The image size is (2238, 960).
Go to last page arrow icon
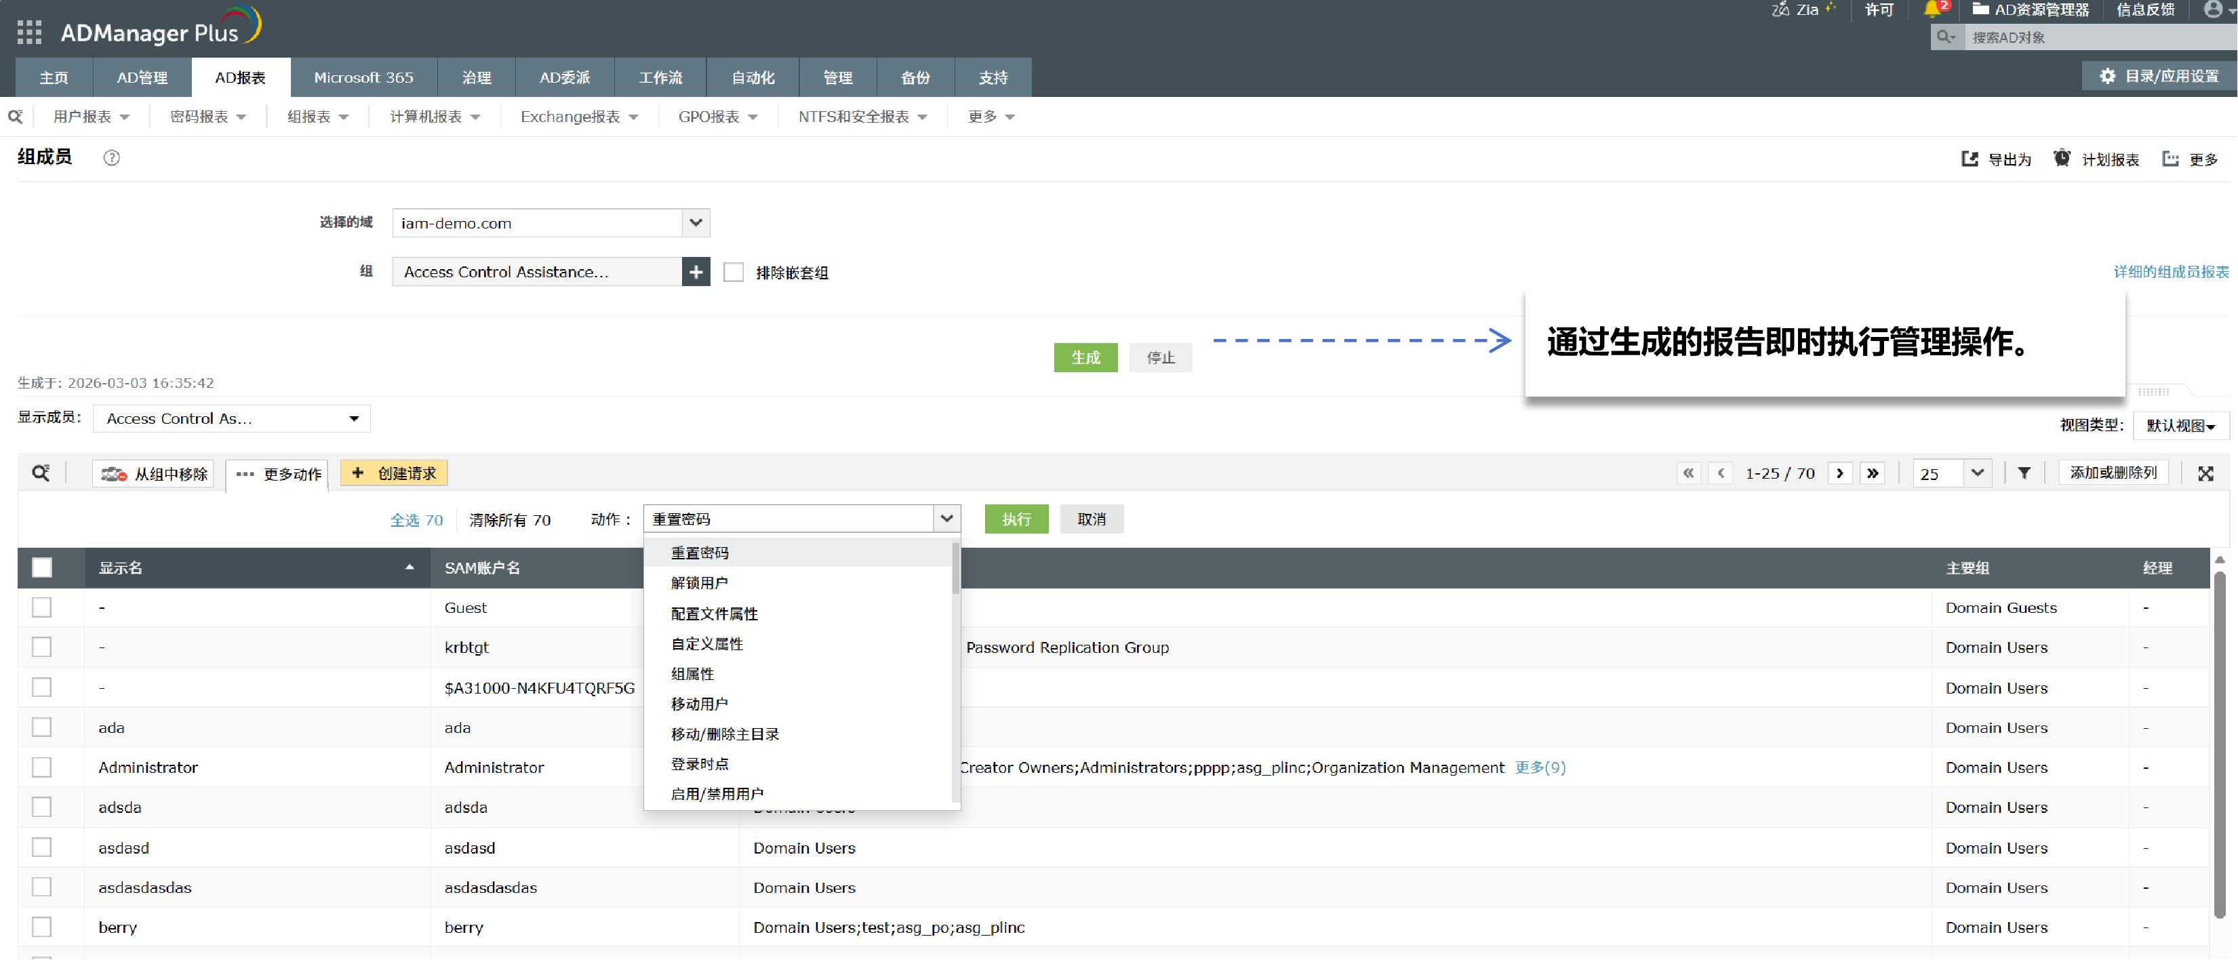point(1873,473)
